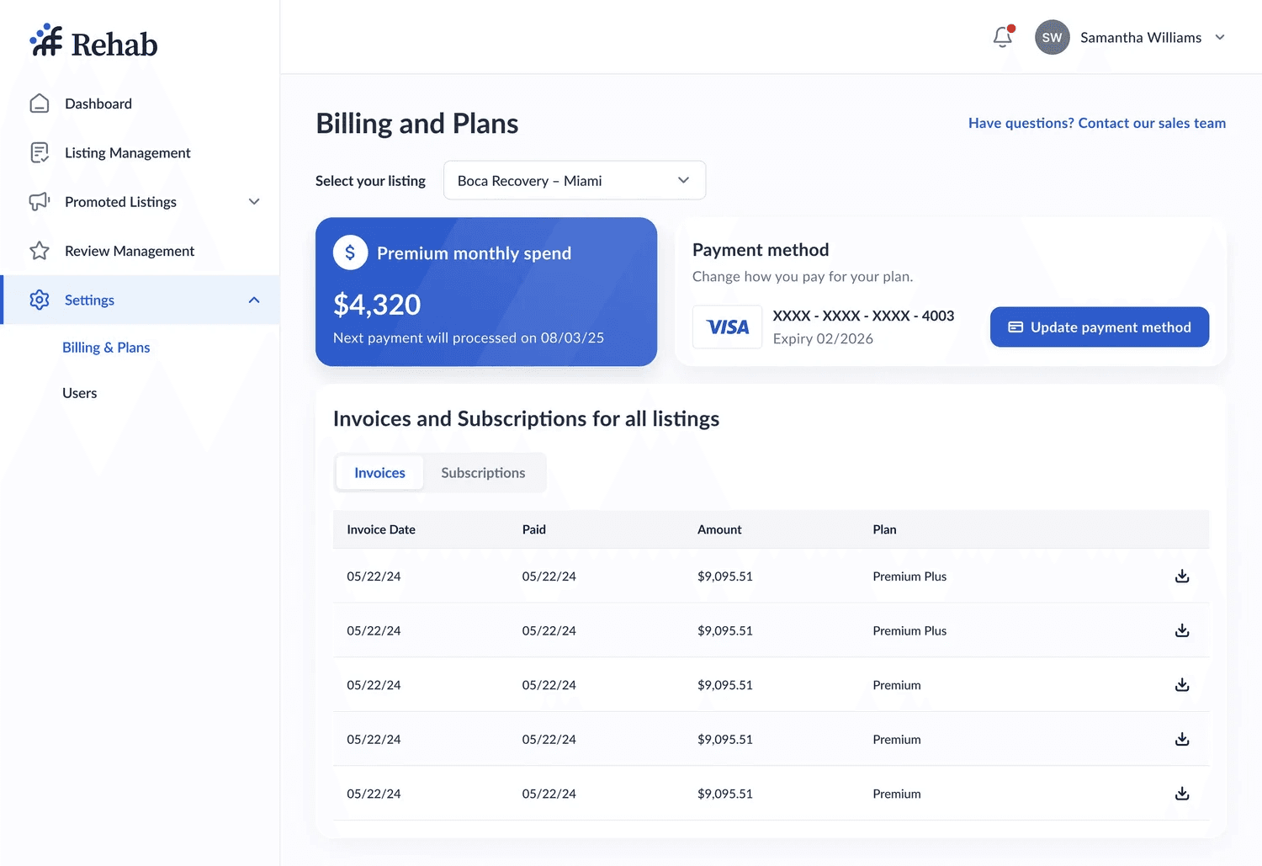Screen dimensions: 1262x866
Task: Click the Expiry 02/2026 text
Action: (823, 338)
